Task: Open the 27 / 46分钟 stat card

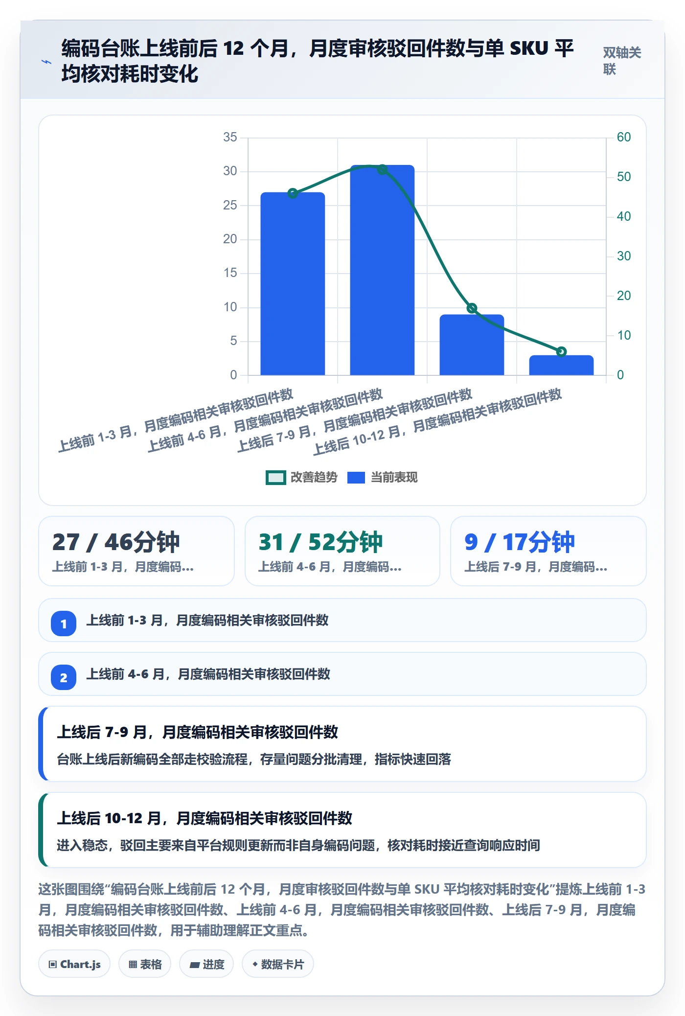Action: [x=137, y=551]
